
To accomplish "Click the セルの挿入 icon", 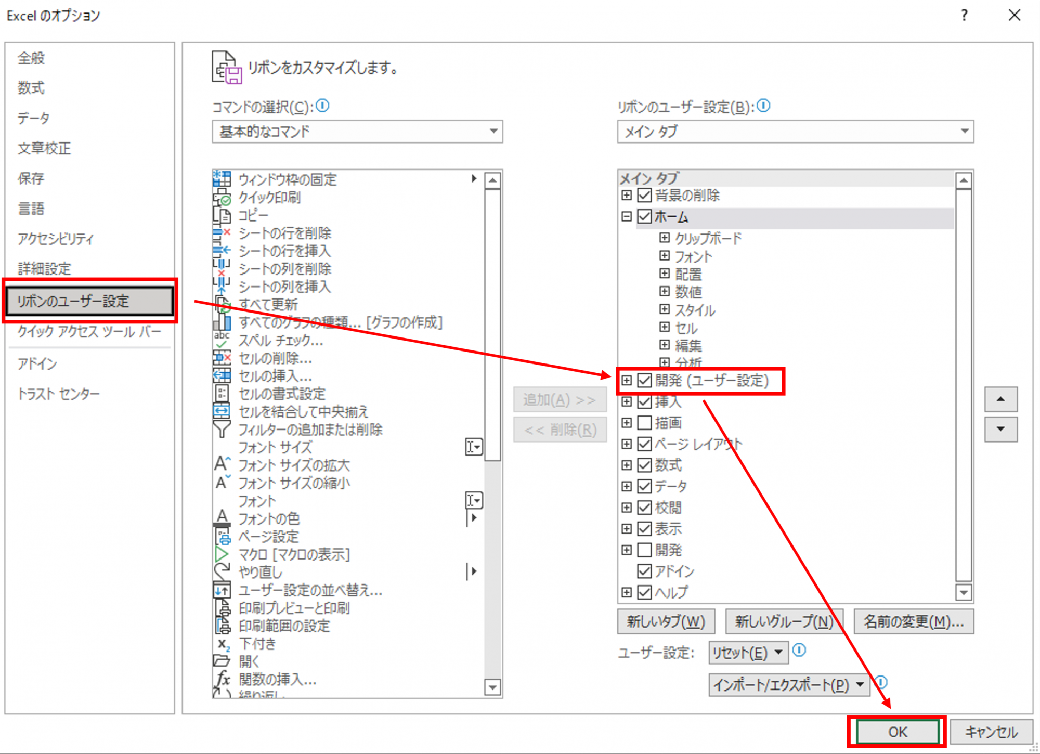I will (222, 375).
